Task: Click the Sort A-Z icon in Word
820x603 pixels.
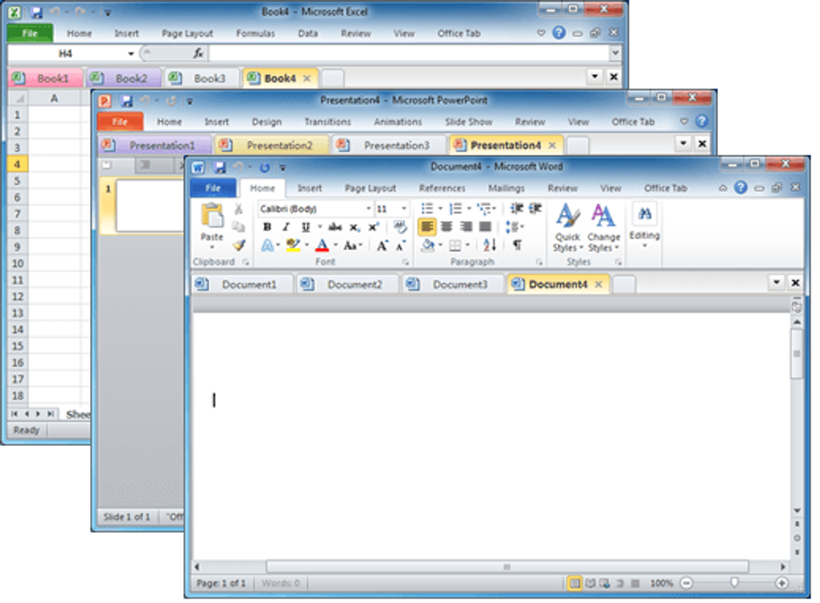Action: (490, 245)
